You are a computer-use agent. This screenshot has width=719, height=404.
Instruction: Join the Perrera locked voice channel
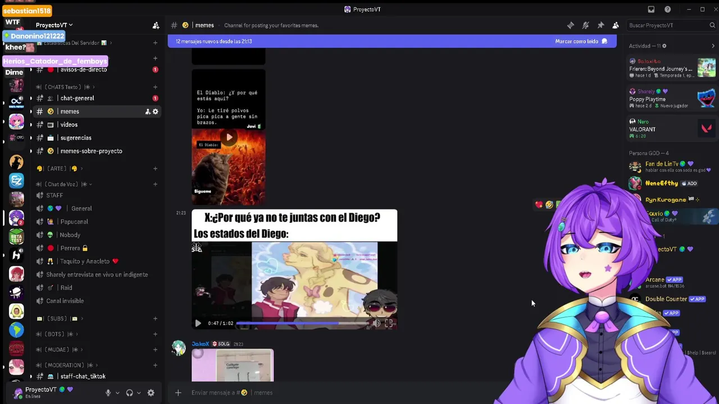tap(97, 248)
